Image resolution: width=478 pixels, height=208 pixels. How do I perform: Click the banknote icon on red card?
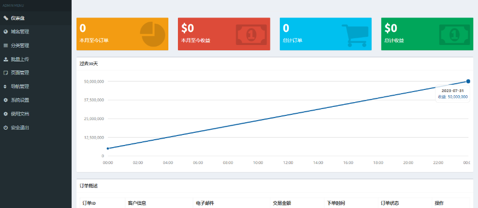pyautogui.click(x=251, y=35)
